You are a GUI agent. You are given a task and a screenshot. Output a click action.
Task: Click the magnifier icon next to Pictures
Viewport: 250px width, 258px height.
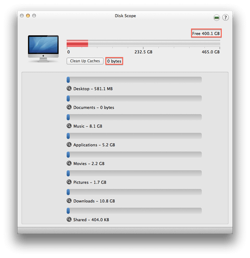(x=69, y=182)
